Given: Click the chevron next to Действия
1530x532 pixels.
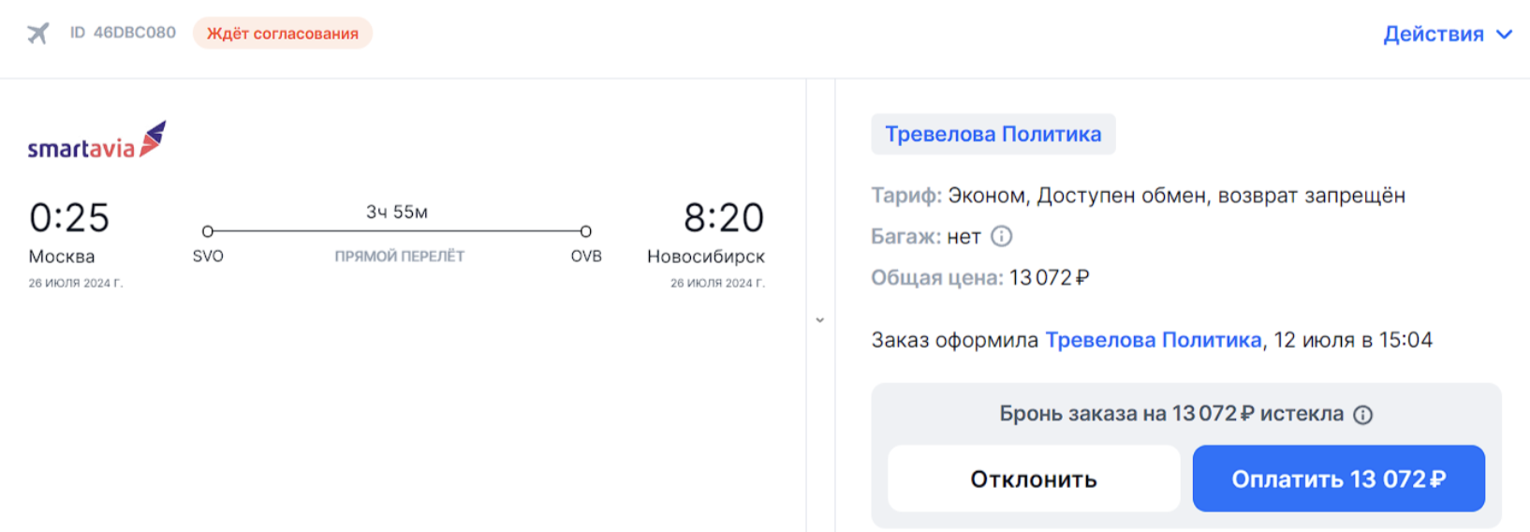Looking at the screenshot, I should point(1504,35).
